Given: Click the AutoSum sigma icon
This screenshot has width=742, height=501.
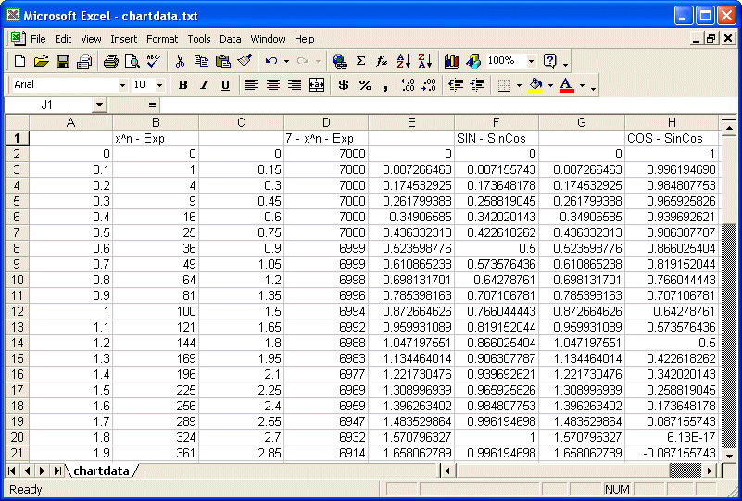Looking at the screenshot, I should pyautogui.click(x=360, y=61).
